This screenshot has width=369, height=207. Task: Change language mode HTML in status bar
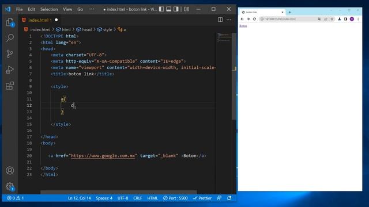(x=152, y=198)
